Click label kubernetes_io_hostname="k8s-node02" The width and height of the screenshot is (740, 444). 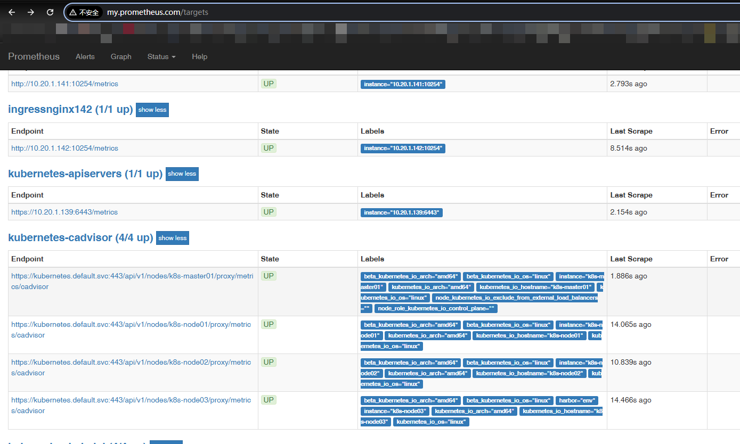click(529, 374)
